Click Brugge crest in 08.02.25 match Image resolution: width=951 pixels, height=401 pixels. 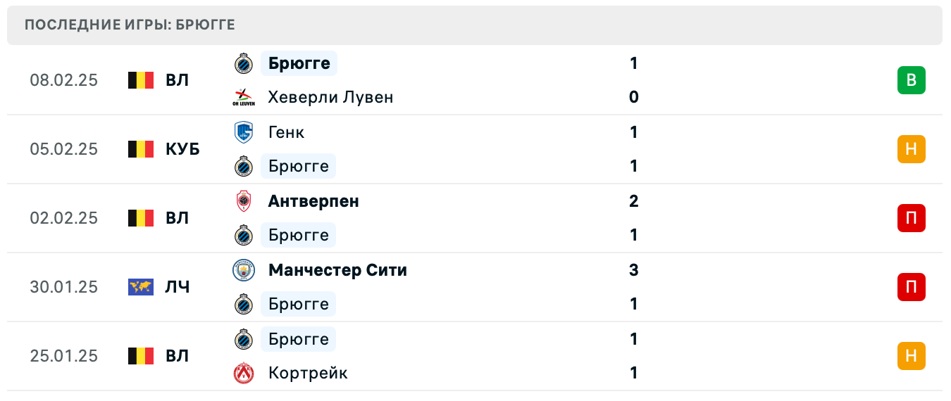pyautogui.click(x=244, y=63)
